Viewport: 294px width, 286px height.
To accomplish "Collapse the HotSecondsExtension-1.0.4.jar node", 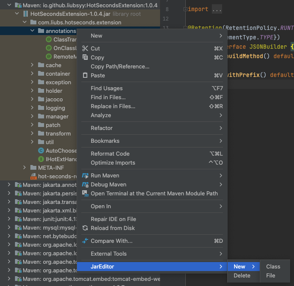I will [17, 14].
